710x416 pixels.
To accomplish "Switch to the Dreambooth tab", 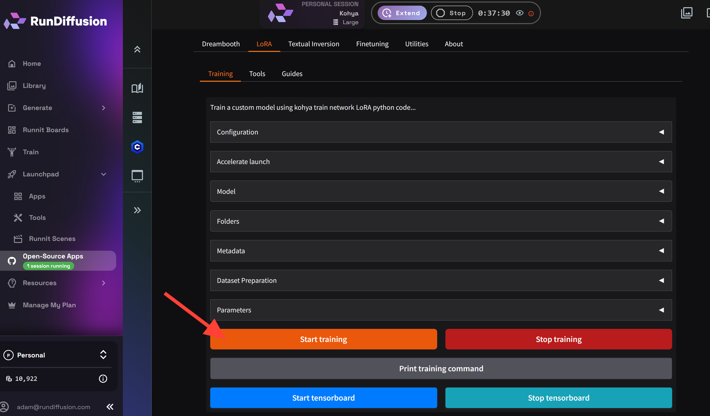I will point(221,44).
